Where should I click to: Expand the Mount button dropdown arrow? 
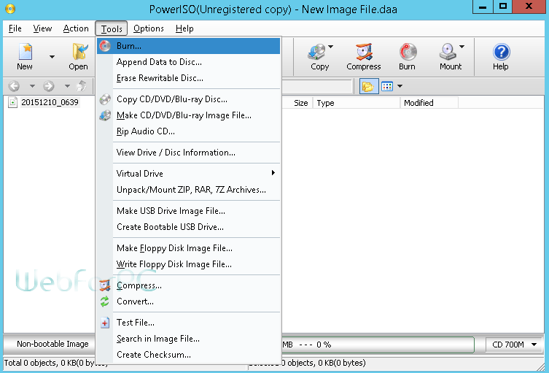[x=462, y=47]
